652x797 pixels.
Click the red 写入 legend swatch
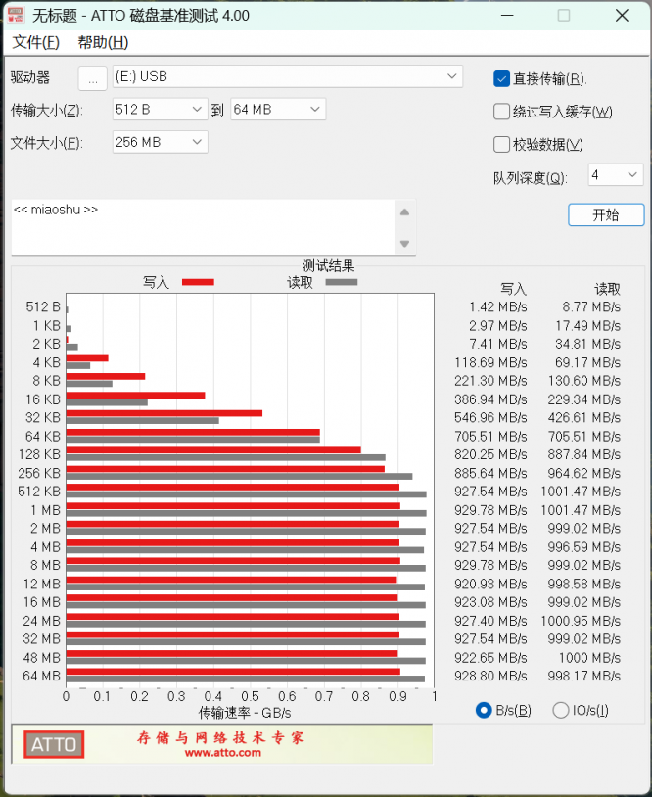pos(198,282)
